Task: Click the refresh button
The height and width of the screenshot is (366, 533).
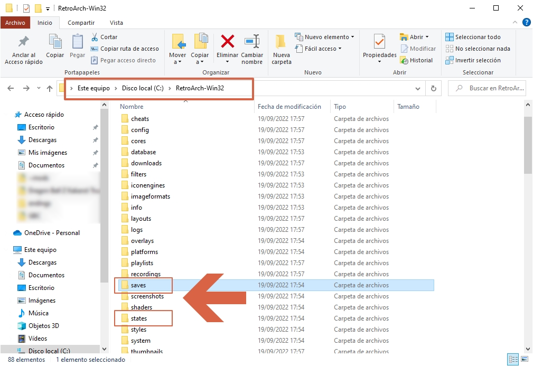Action: pyautogui.click(x=433, y=89)
